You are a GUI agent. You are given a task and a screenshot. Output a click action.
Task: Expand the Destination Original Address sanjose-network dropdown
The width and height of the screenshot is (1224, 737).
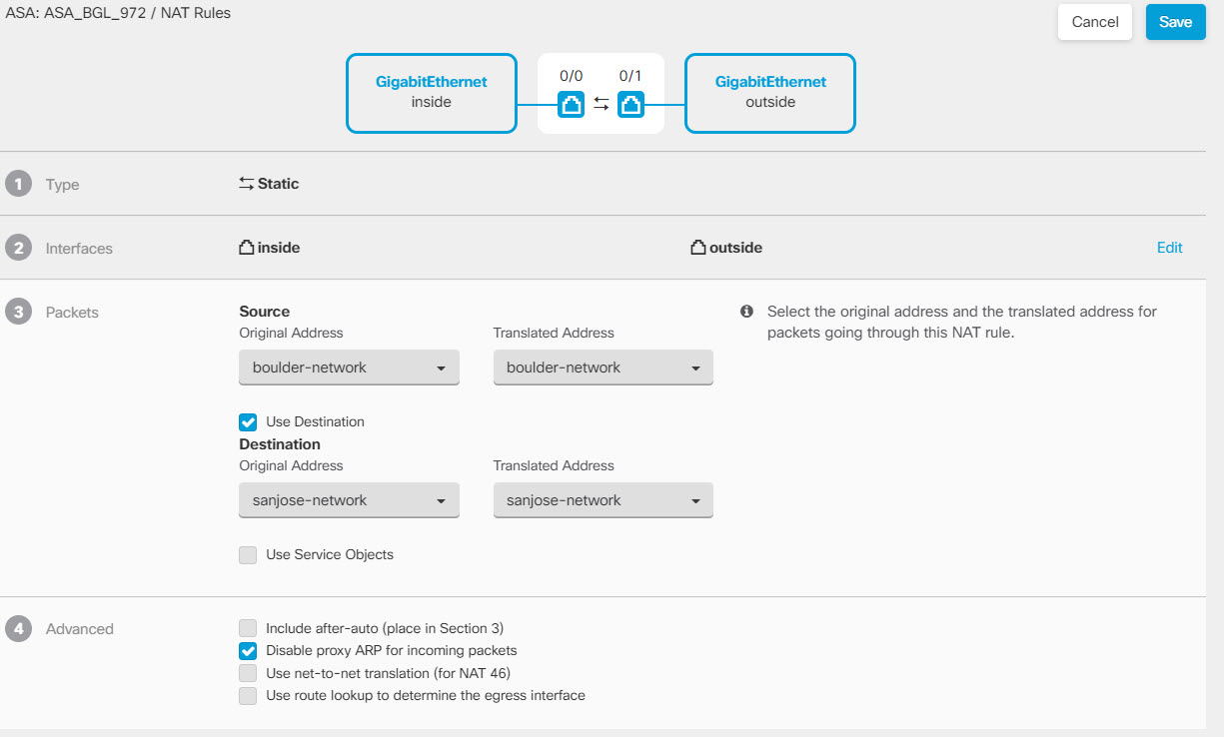349,500
